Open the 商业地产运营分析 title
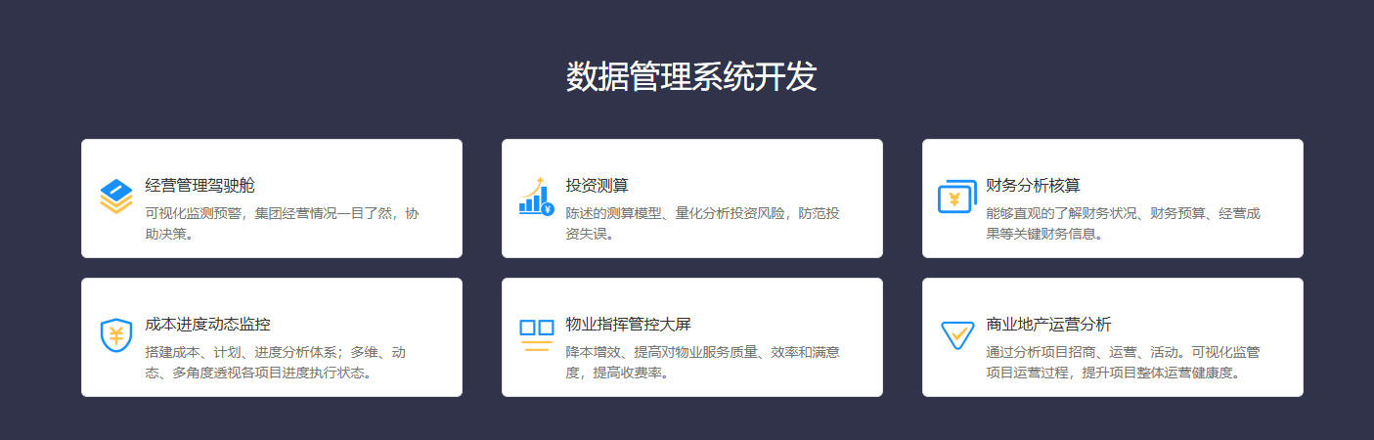The width and height of the screenshot is (1374, 440). (1048, 325)
